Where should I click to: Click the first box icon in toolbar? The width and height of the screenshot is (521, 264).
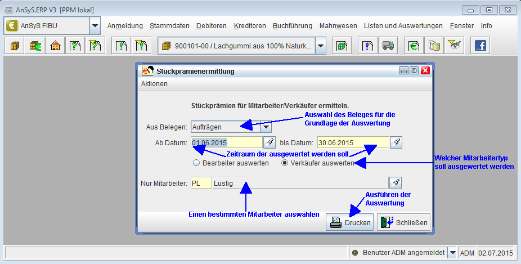pos(14,46)
